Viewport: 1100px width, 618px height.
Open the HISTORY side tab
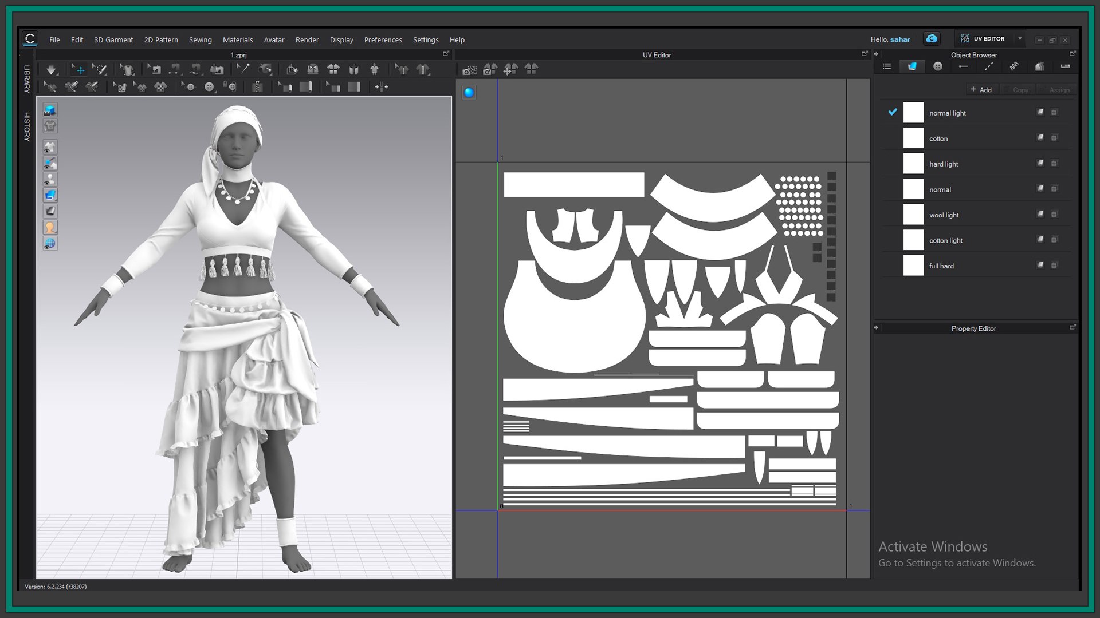tap(26, 126)
